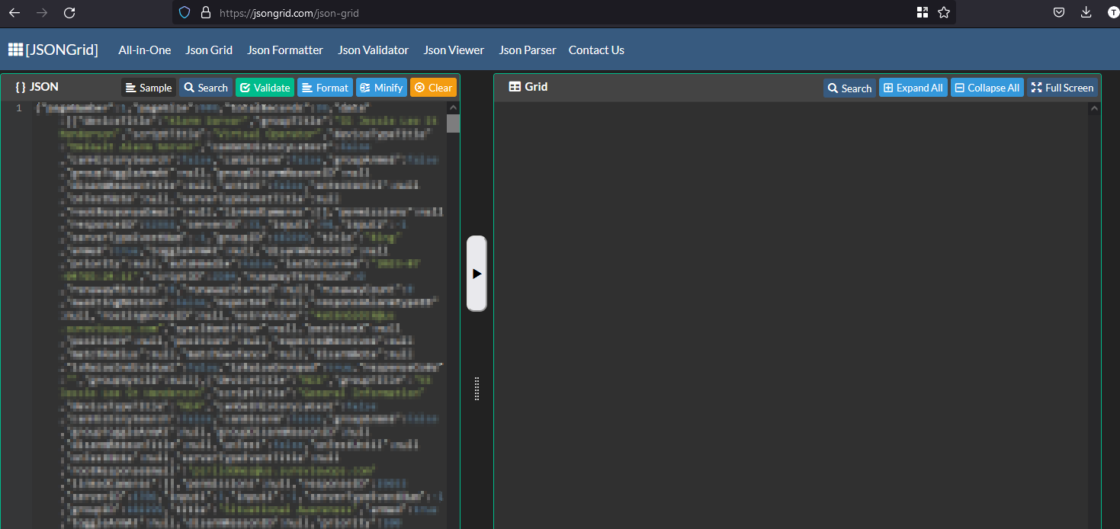Open the tracking protection shield icon

[x=184, y=12]
